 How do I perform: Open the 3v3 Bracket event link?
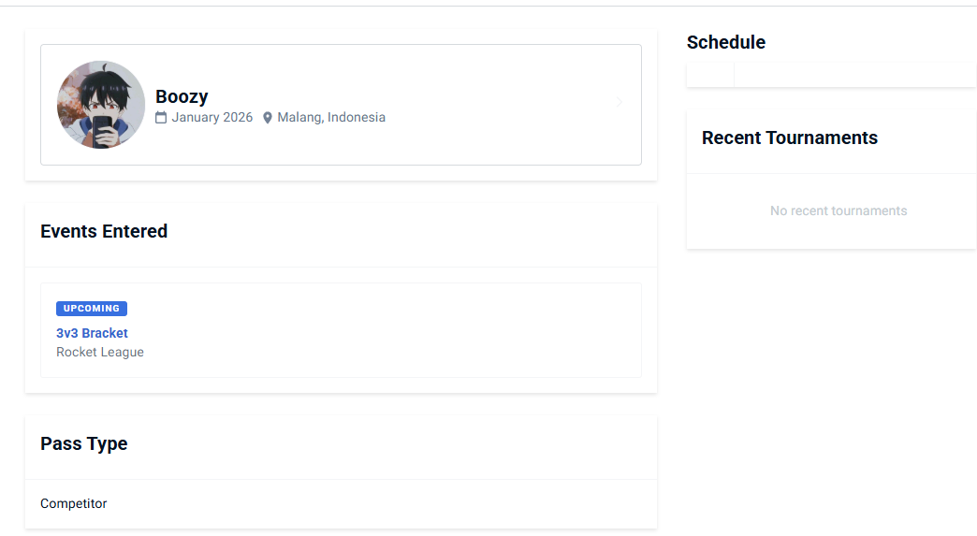click(x=92, y=333)
